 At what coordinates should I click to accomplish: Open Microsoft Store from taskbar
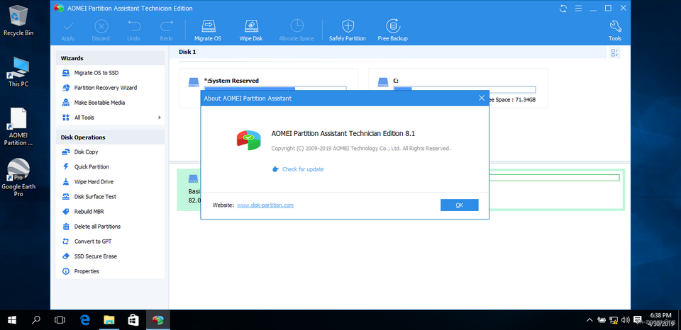tap(134, 321)
